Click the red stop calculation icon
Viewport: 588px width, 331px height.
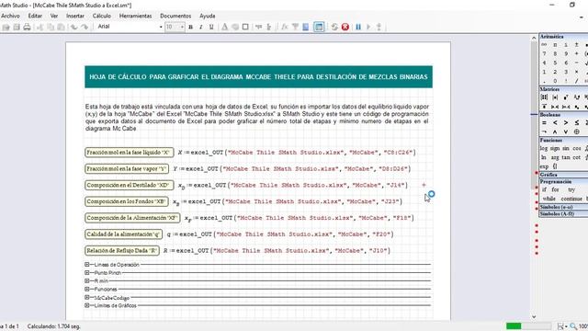(x=345, y=27)
